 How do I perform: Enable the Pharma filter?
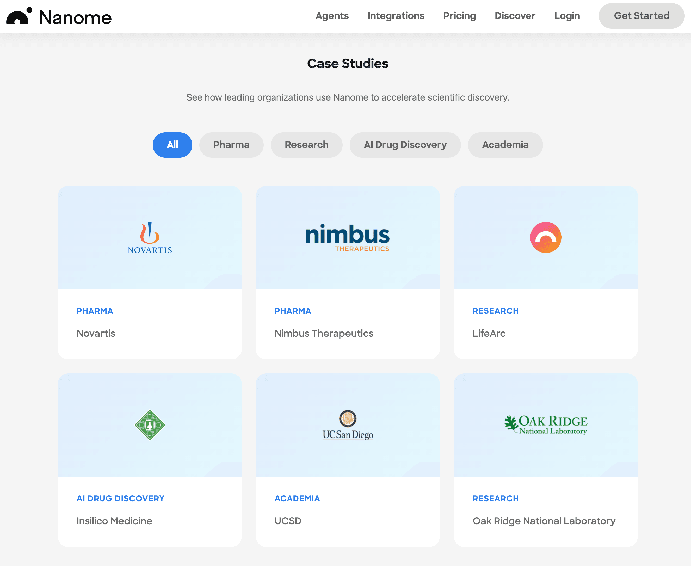pos(231,145)
